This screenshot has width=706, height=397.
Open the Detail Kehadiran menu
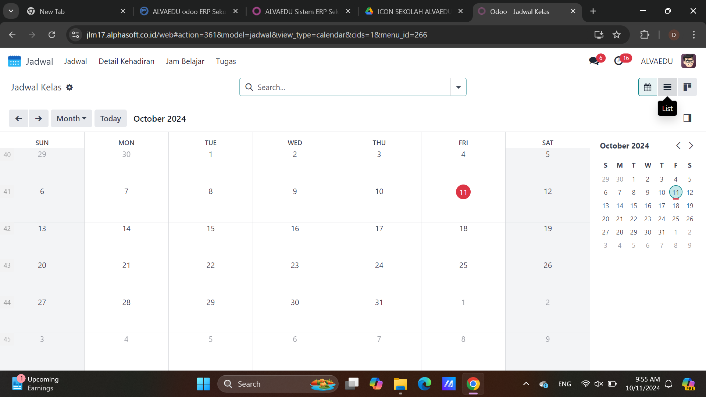126,61
